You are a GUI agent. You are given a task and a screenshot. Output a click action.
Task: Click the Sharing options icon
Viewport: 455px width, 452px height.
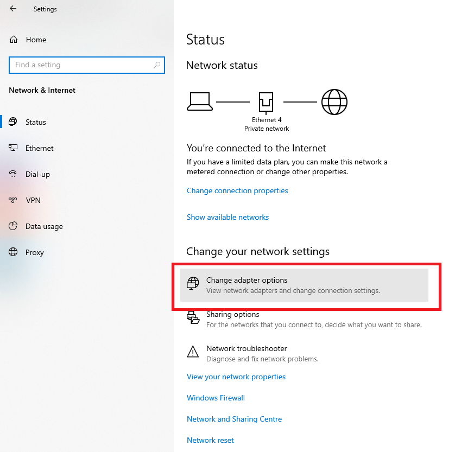click(x=193, y=318)
